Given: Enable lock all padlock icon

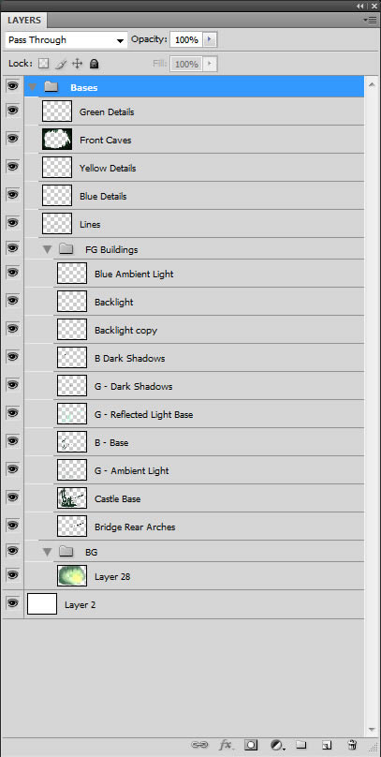Looking at the screenshot, I should pyautogui.click(x=94, y=64).
